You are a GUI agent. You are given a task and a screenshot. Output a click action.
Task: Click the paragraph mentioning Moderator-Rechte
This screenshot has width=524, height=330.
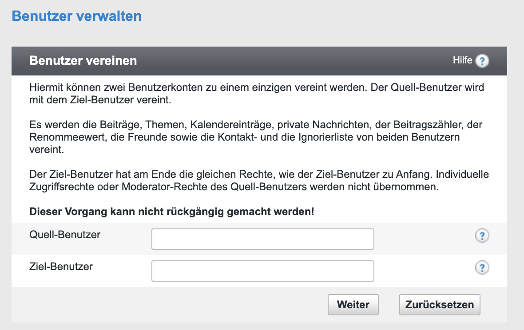click(x=258, y=181)
